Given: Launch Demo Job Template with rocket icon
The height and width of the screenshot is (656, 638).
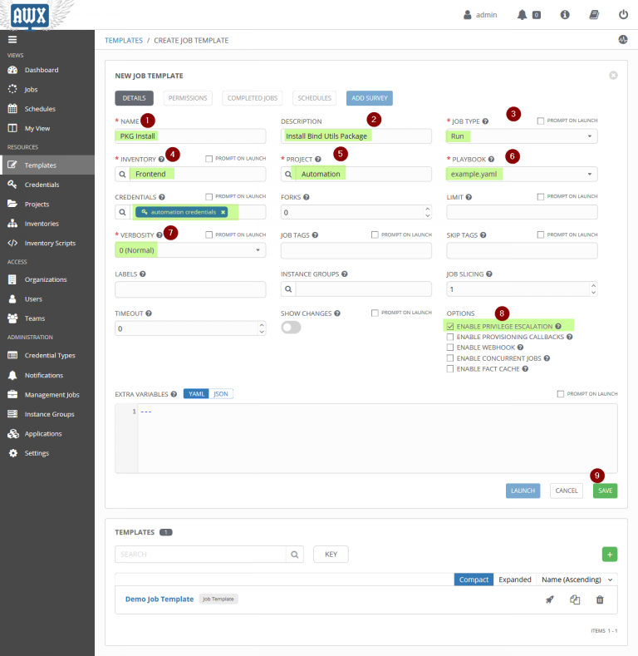Looking at the screenshot, I should pyautogui.click(x=550, y=599).
